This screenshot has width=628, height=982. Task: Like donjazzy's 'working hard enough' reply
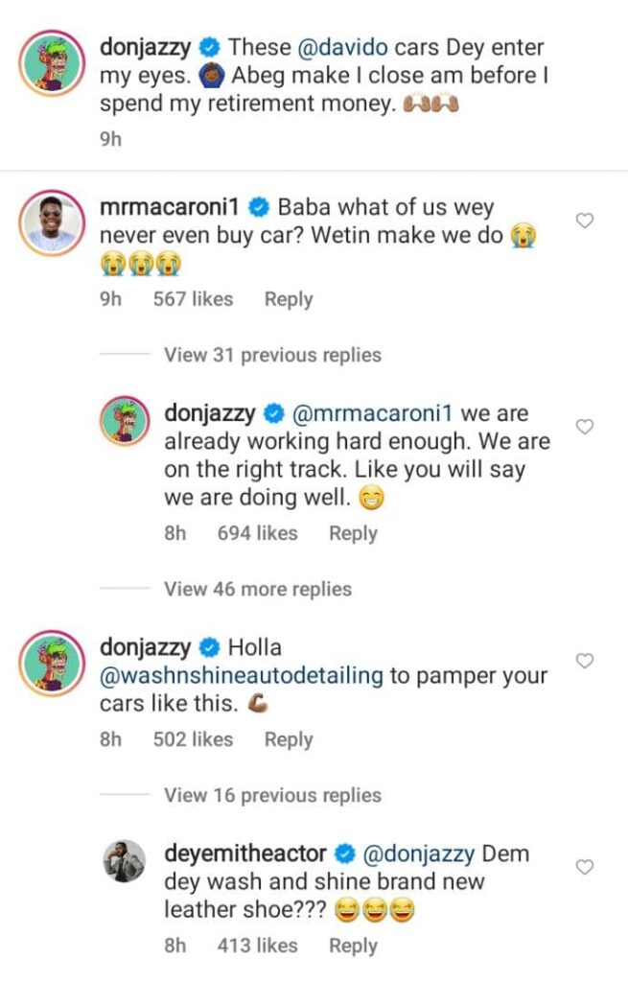point(584,427)
